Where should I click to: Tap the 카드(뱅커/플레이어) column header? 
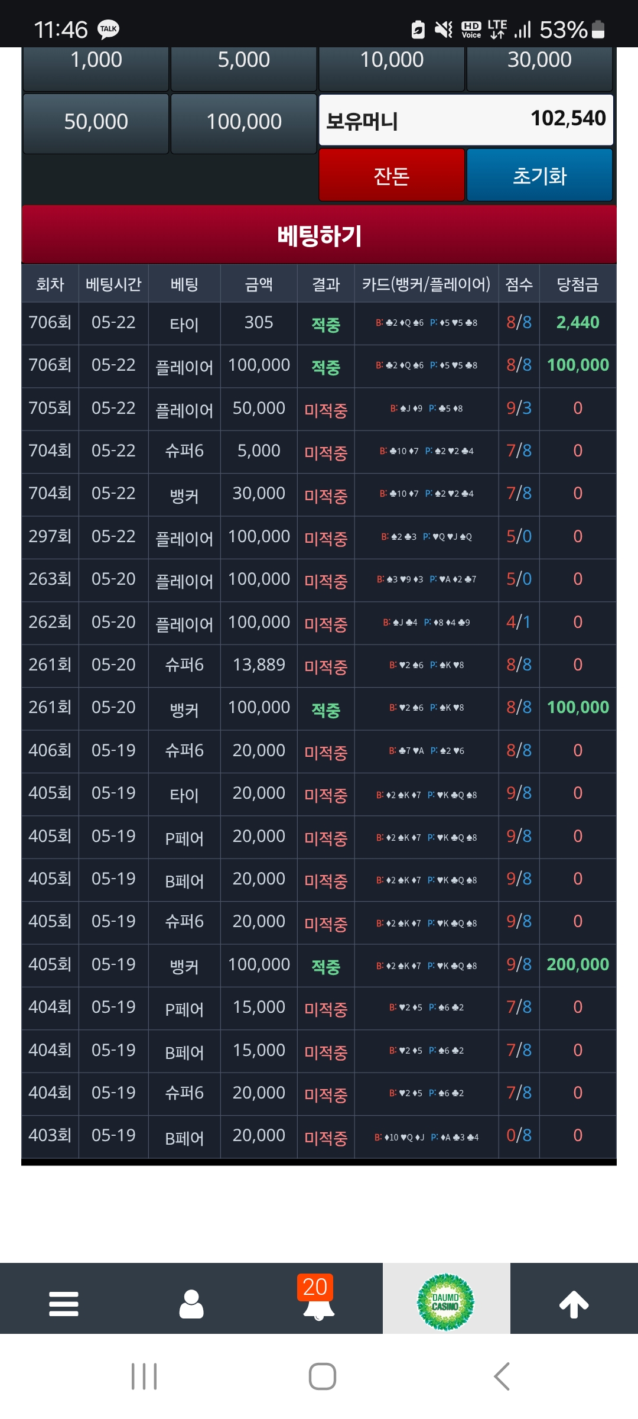tap(426, 284)
